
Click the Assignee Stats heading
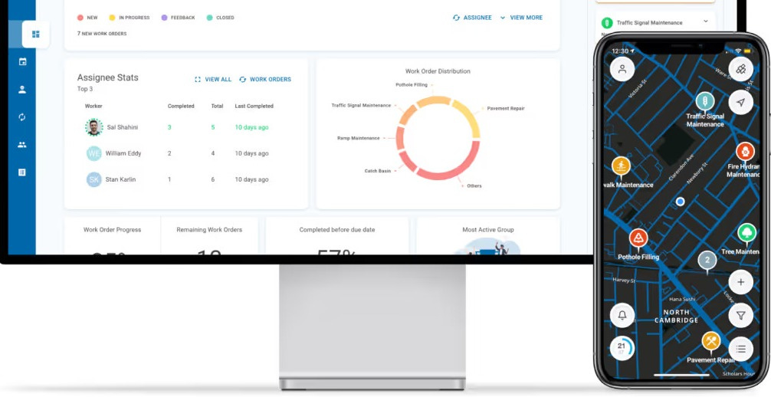click(108, 77)
